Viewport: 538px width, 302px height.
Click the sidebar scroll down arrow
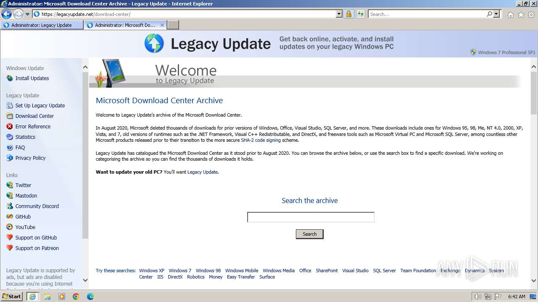85,280
